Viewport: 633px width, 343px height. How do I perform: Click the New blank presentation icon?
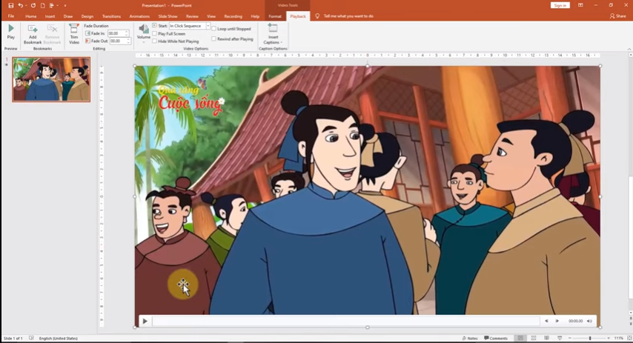point(43,5)
